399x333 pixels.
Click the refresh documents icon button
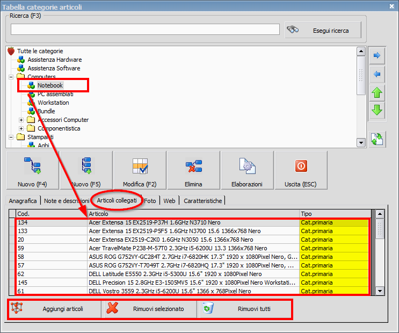377,139
